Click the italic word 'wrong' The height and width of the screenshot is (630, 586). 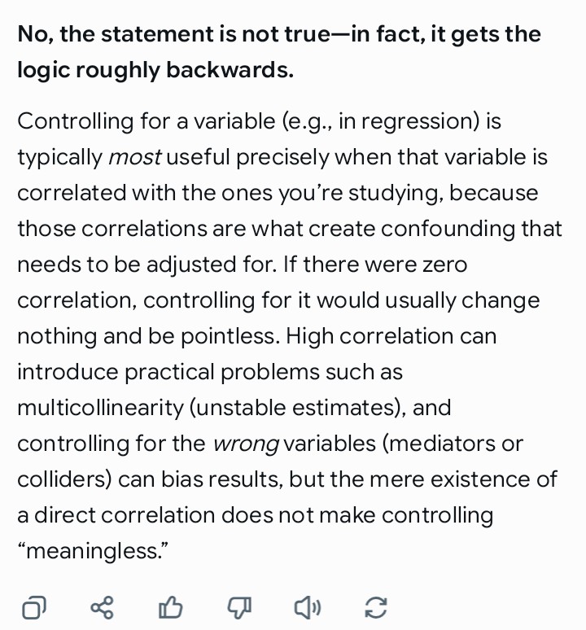point(246,444)
